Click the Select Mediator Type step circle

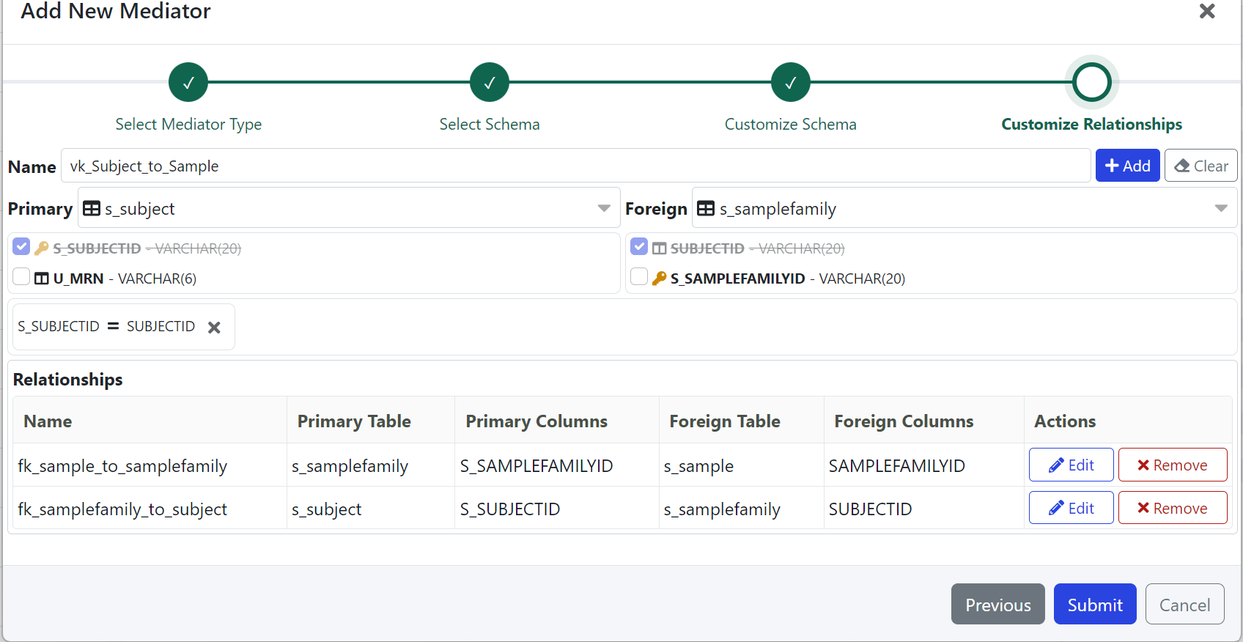coord(188,82)
